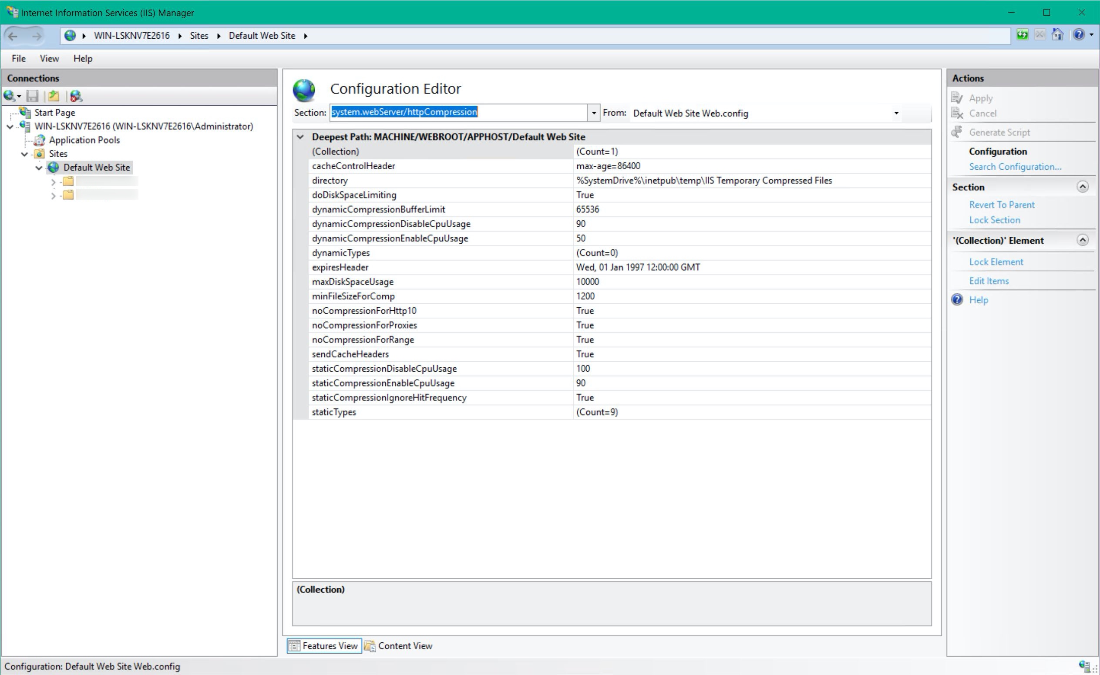Image resolution: width=1100 pixels, height=675 pixels.
Task: Click the Section path input field
Action: click(458, 112)
